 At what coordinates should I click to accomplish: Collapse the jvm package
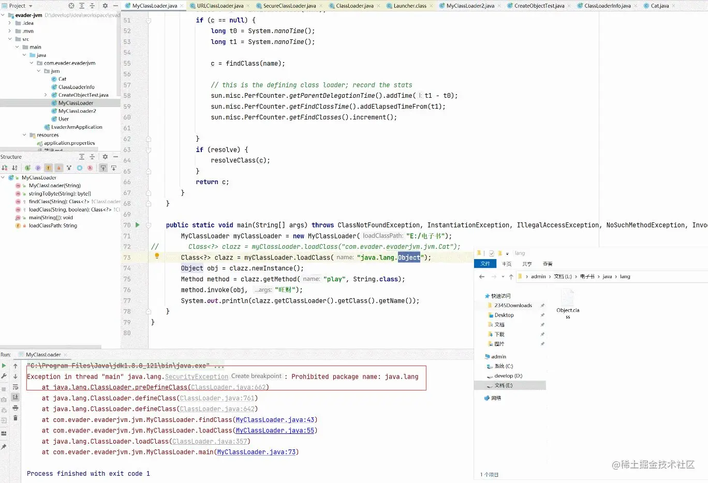(39, 71)
